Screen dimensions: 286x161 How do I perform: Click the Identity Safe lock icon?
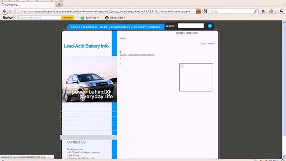pos(107,18)
